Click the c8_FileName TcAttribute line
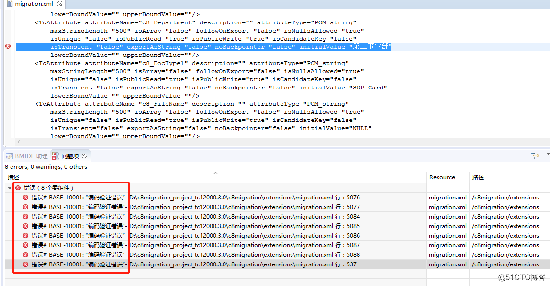 click(x=191, y=104)
